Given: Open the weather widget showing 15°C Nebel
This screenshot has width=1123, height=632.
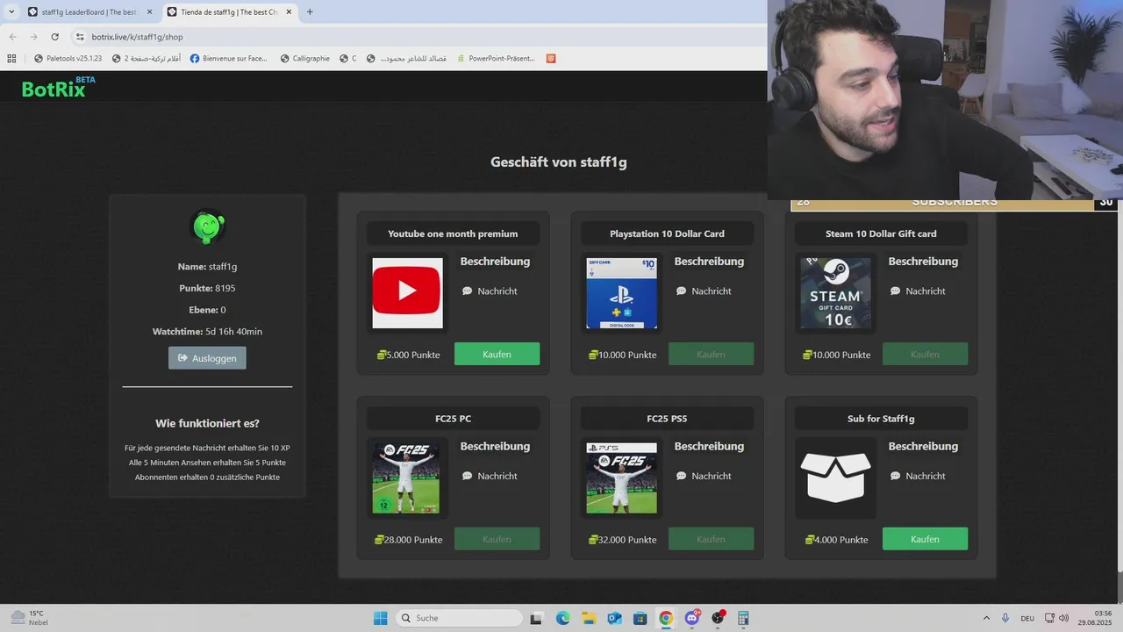Looking at the screenshot, I should click(x=29, y=618).
